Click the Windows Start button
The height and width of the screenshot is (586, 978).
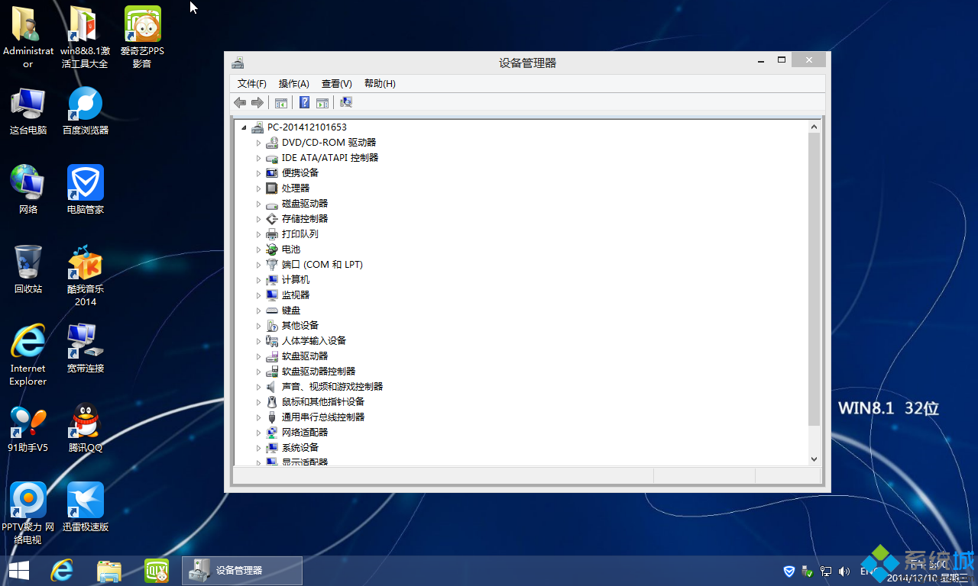point(18,571)
